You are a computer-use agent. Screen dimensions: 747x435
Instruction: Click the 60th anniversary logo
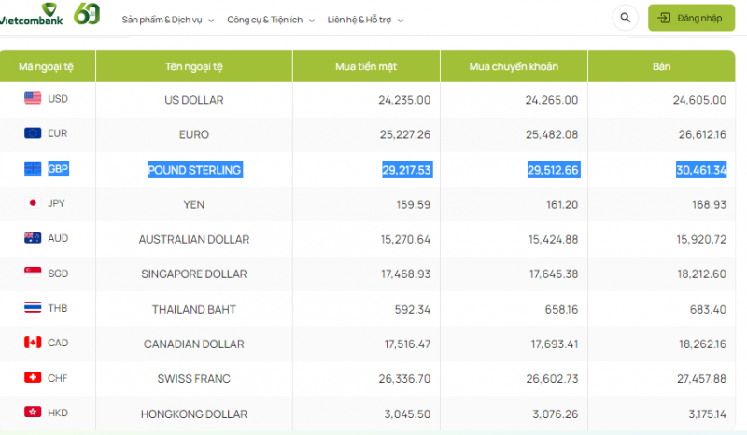(87, 14)
